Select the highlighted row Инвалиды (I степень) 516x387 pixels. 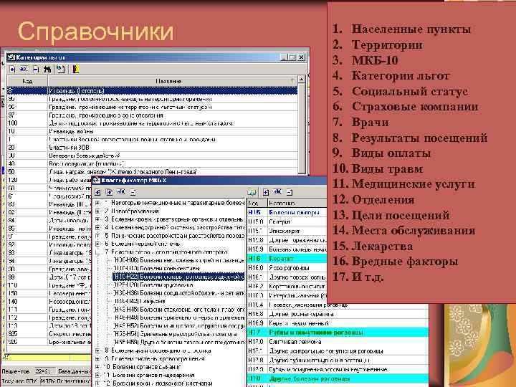(152, 91)
